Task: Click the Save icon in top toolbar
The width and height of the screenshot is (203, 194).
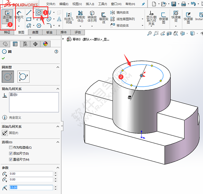Action: 174,4
